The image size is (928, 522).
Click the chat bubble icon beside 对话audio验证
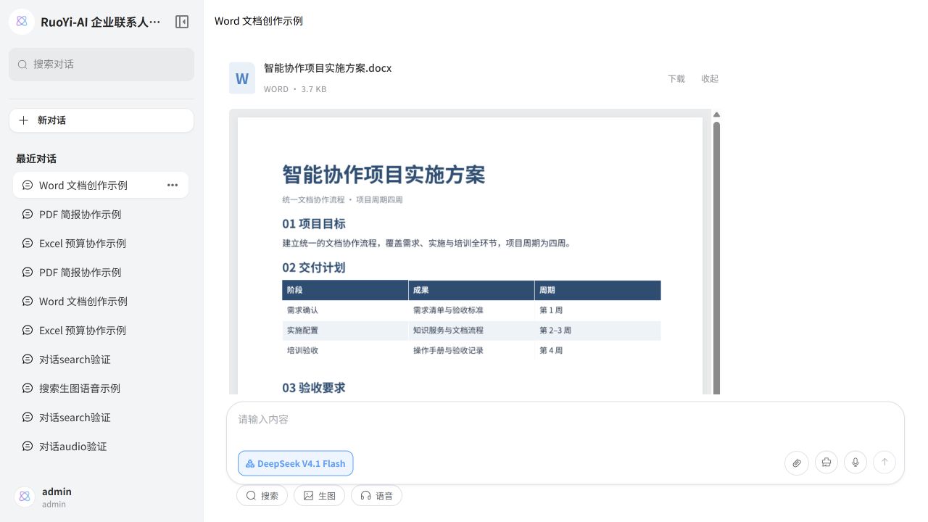[x=28, y=447]
